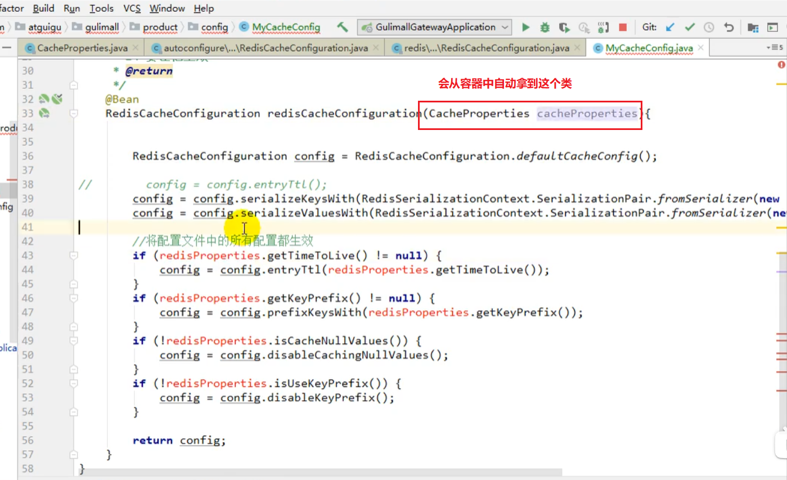
Task: Run with Coverage using the shield icon
Action: (x=564, y=27)
